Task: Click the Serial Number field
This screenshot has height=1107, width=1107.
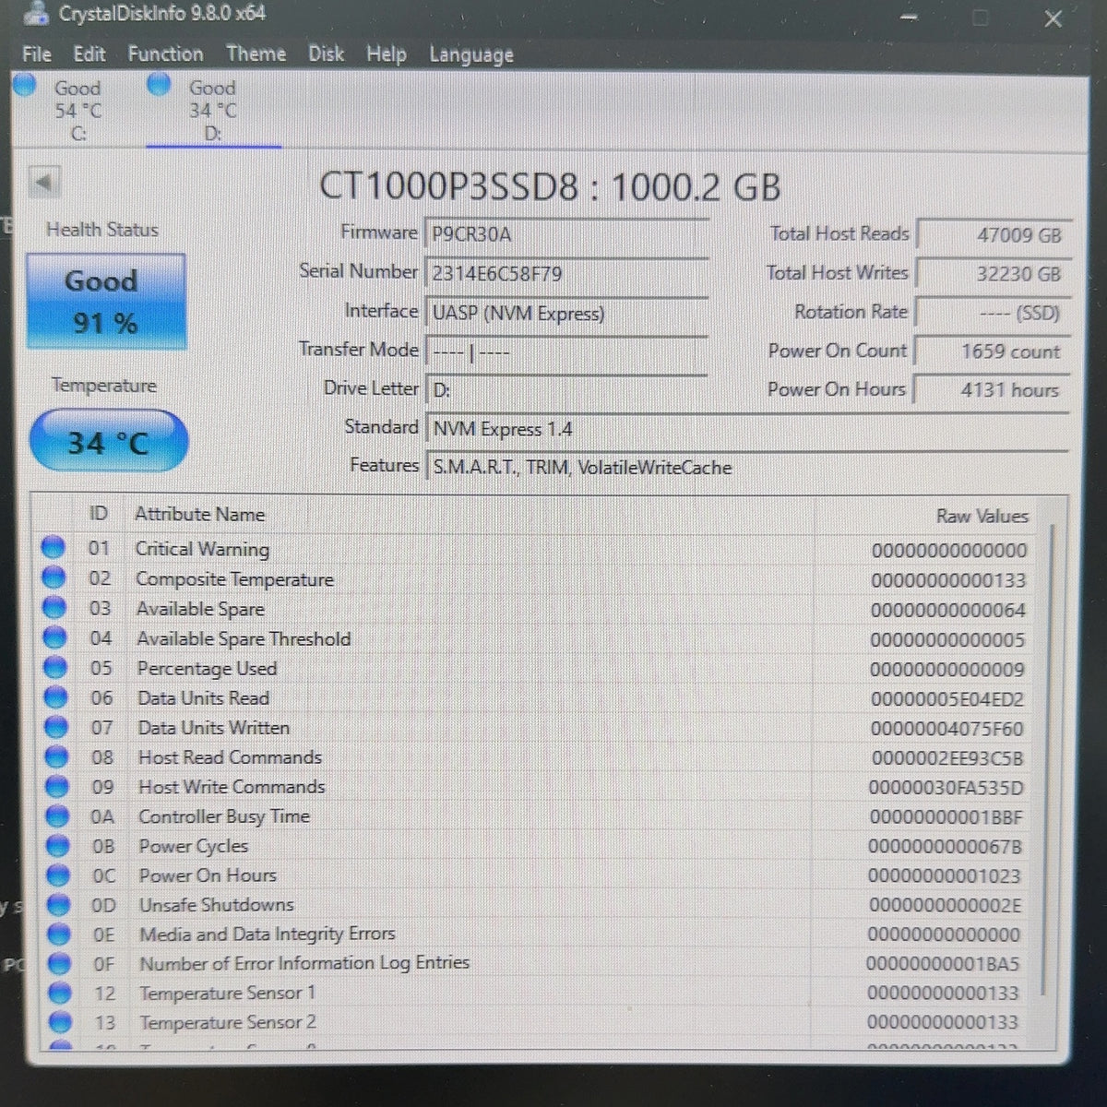Action: pyautogui.click(x=565, y=274)
